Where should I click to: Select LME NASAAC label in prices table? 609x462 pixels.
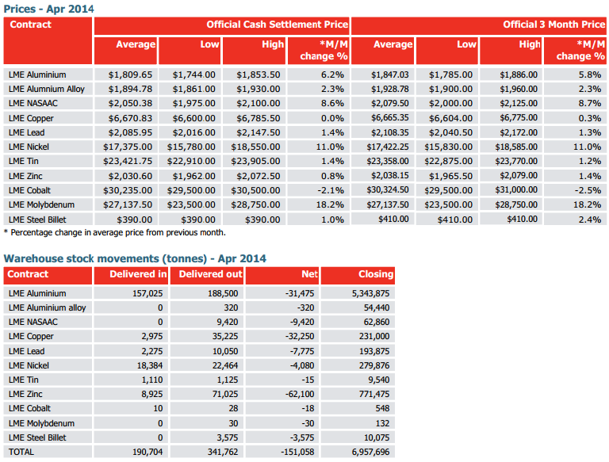coord(33,103)
